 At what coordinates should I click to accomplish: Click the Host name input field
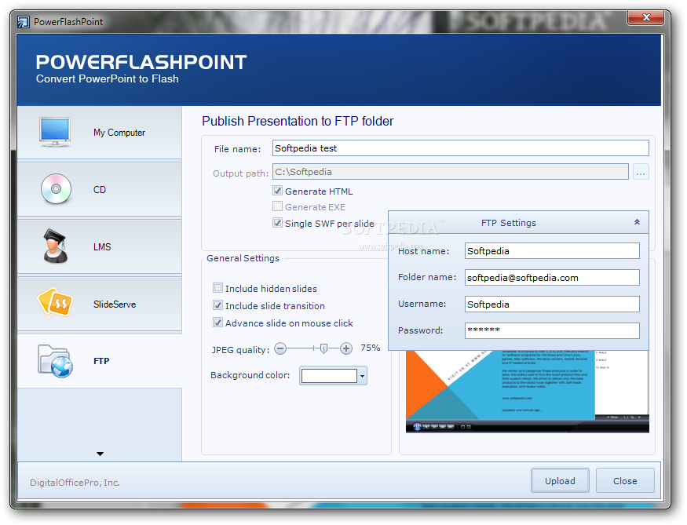pyautogui.click(x=552, y=251)
